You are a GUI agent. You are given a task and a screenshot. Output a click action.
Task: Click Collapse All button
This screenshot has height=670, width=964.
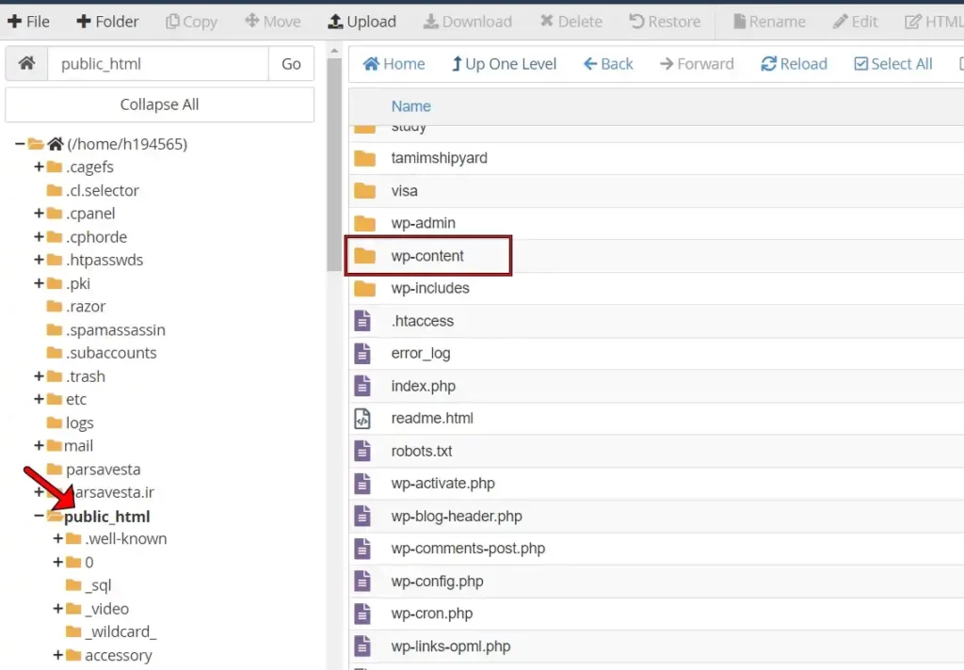point(160,104)
